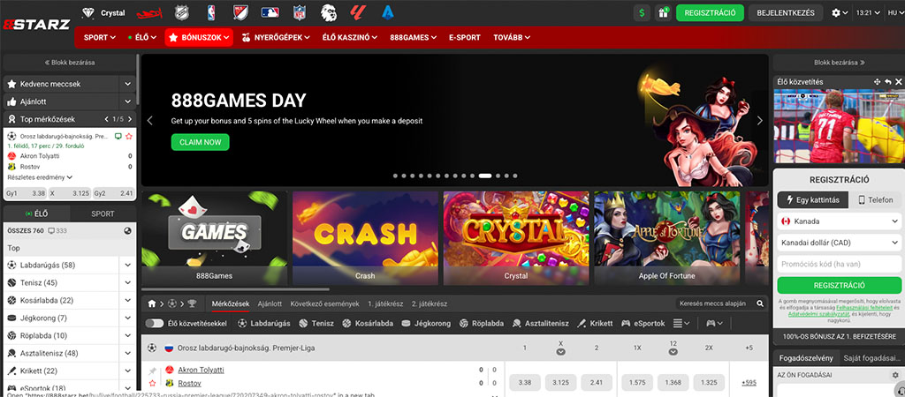Select Telefon registration method
Viewport: 905px width, 397px height.
pos(876,200)
